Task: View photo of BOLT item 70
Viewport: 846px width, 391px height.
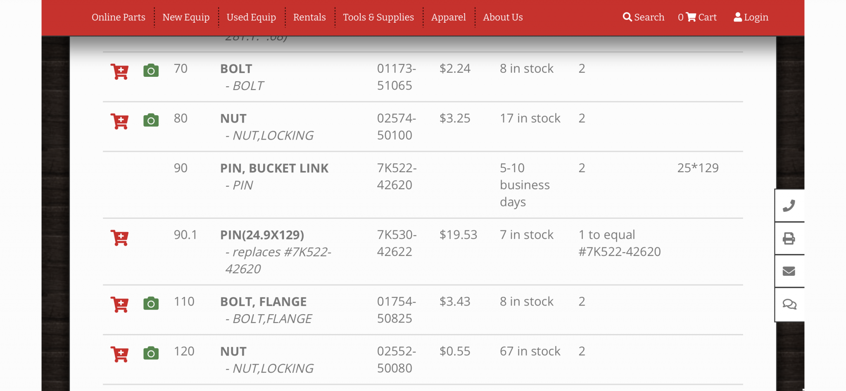Action: pyautogui.click(x=151, y=71)
